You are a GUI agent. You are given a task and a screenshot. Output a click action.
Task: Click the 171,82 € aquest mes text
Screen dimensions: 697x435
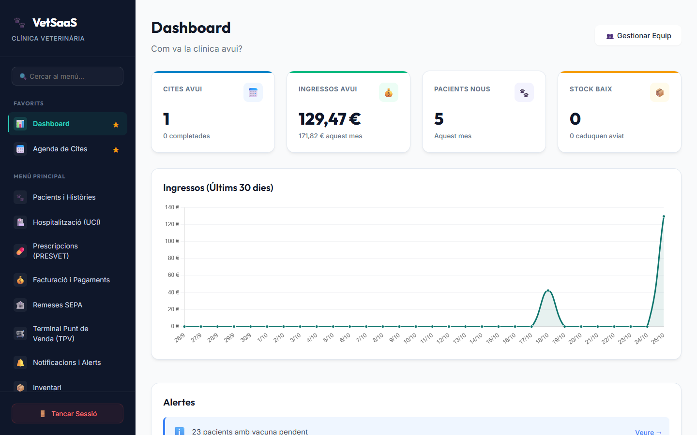pos(330,136)
